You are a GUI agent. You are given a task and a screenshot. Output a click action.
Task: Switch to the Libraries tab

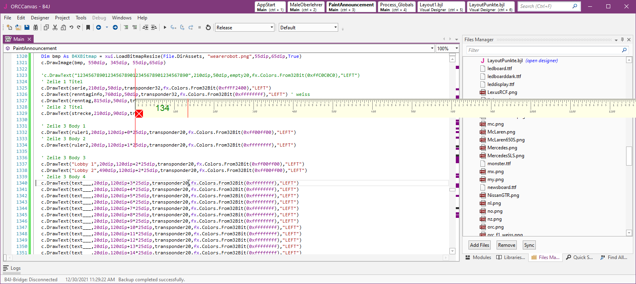[511, 257]
